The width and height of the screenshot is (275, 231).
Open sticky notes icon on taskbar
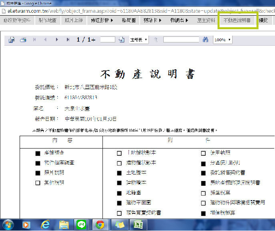pos(120,225)
